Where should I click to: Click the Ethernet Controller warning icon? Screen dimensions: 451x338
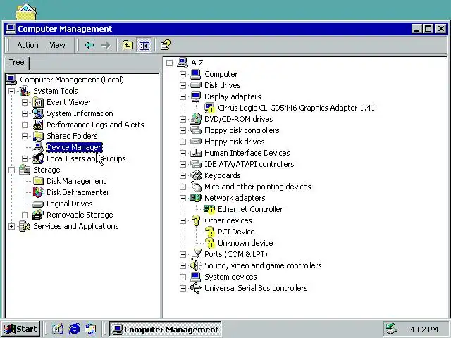coord(209,209)
